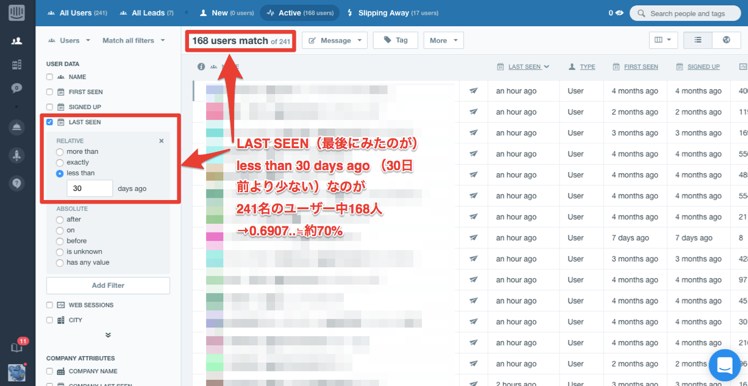
Task: Switch to All Users segment tab
Action: (x=77, y=13)
